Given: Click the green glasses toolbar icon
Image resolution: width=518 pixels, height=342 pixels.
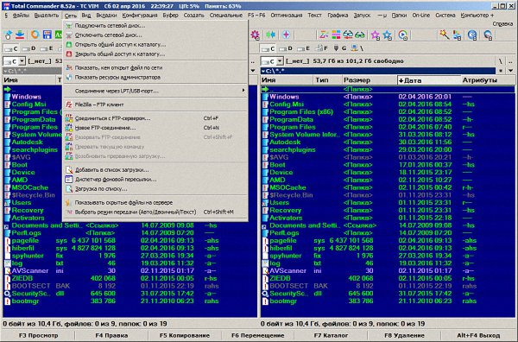Looking at the screenshot, I should (360, 35).
